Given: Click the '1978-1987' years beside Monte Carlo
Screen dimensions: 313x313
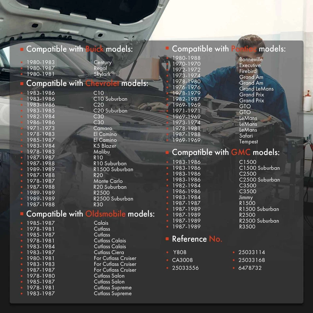Looking at the screenshot, I should click(41, 181).
